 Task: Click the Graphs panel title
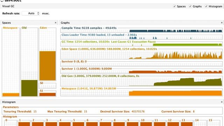[65, 23]
